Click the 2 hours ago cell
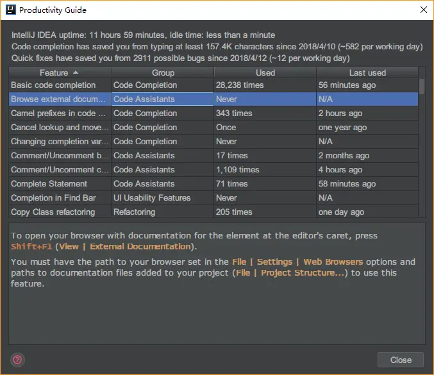This screenshot has height=375, width=434. [367, 113]
